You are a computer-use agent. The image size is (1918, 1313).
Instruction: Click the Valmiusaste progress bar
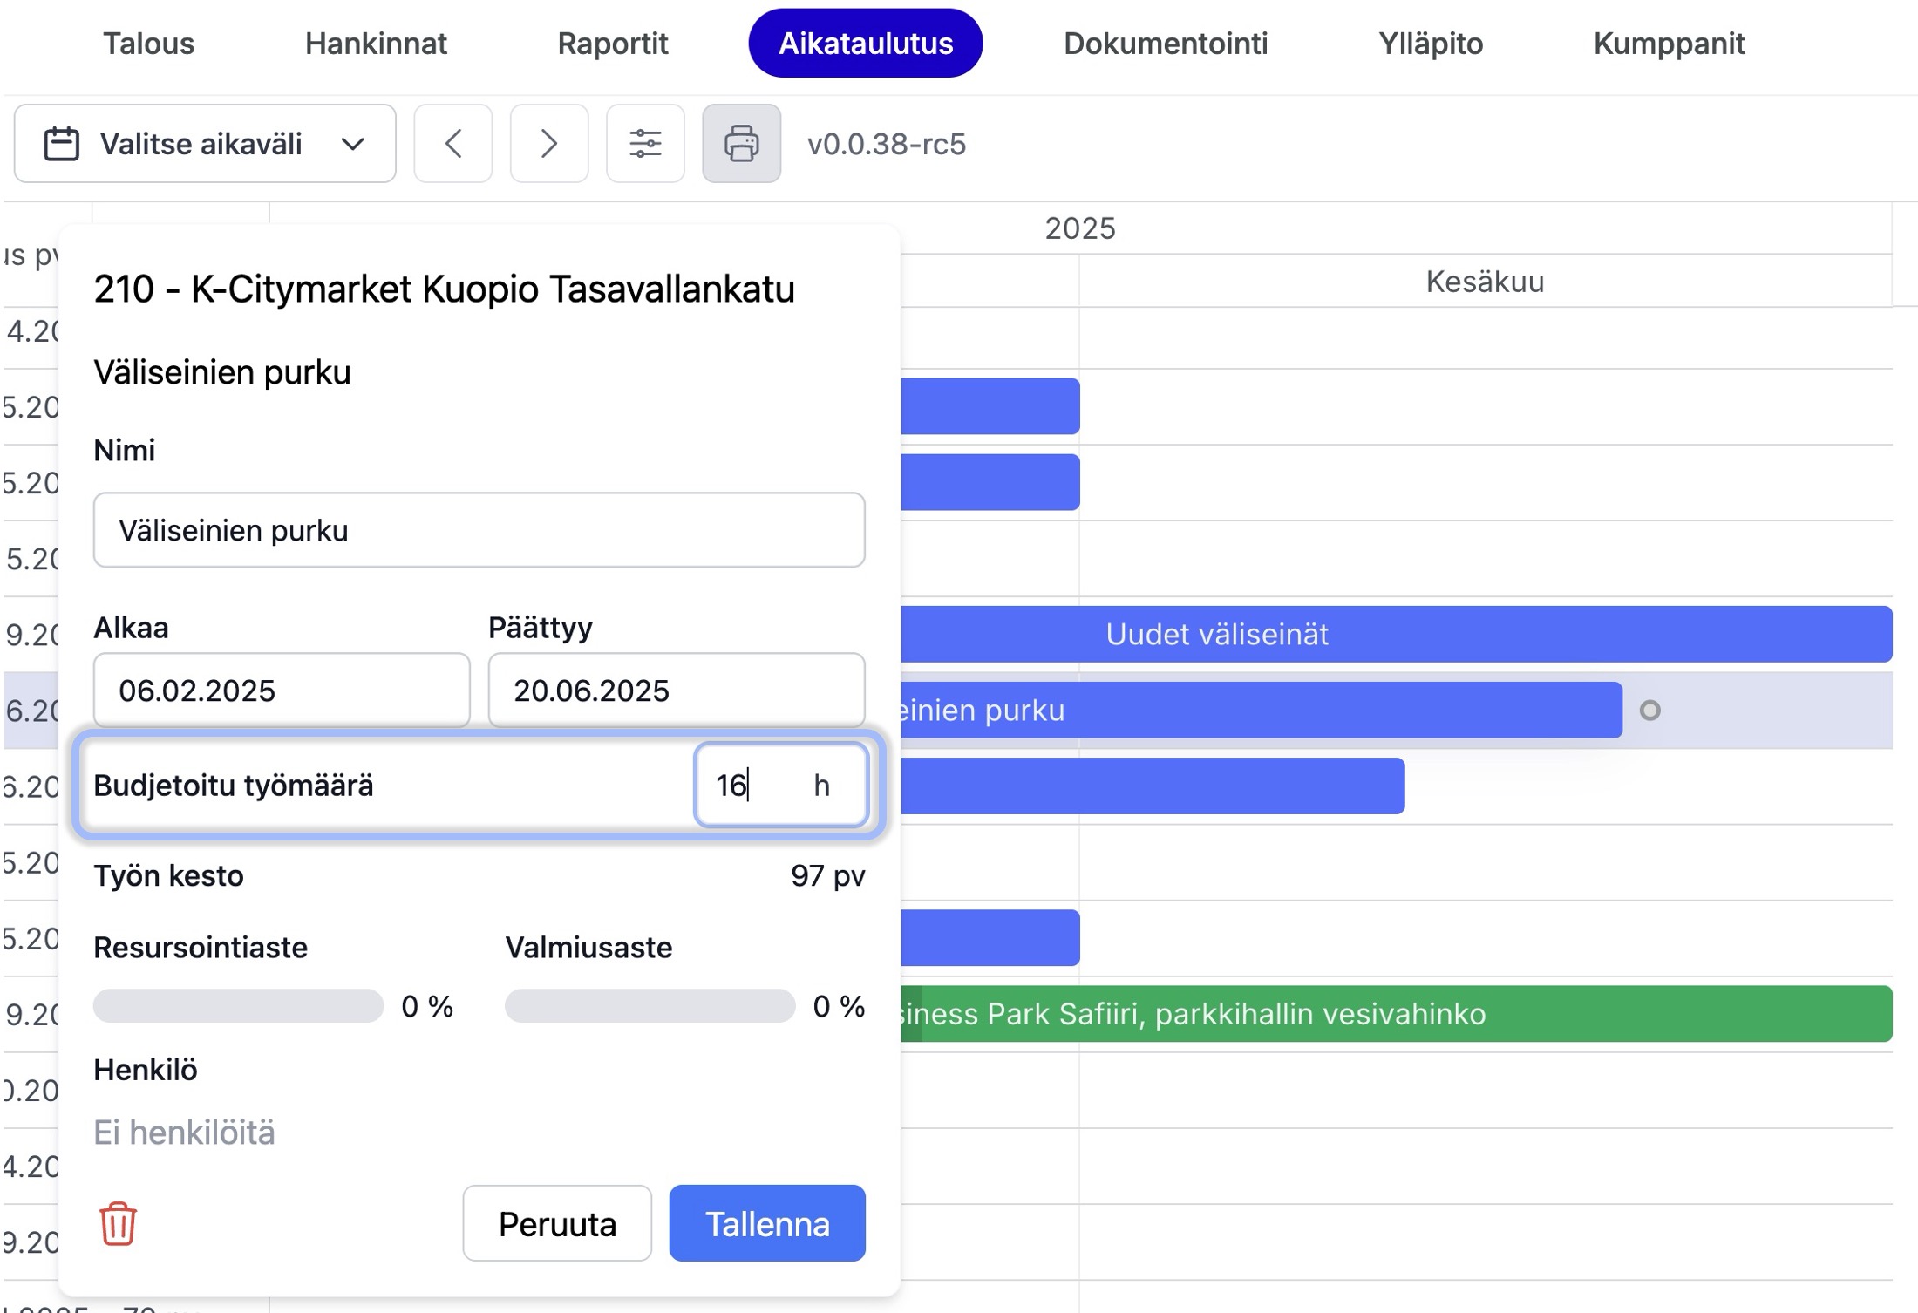(x=650, y=1006)
